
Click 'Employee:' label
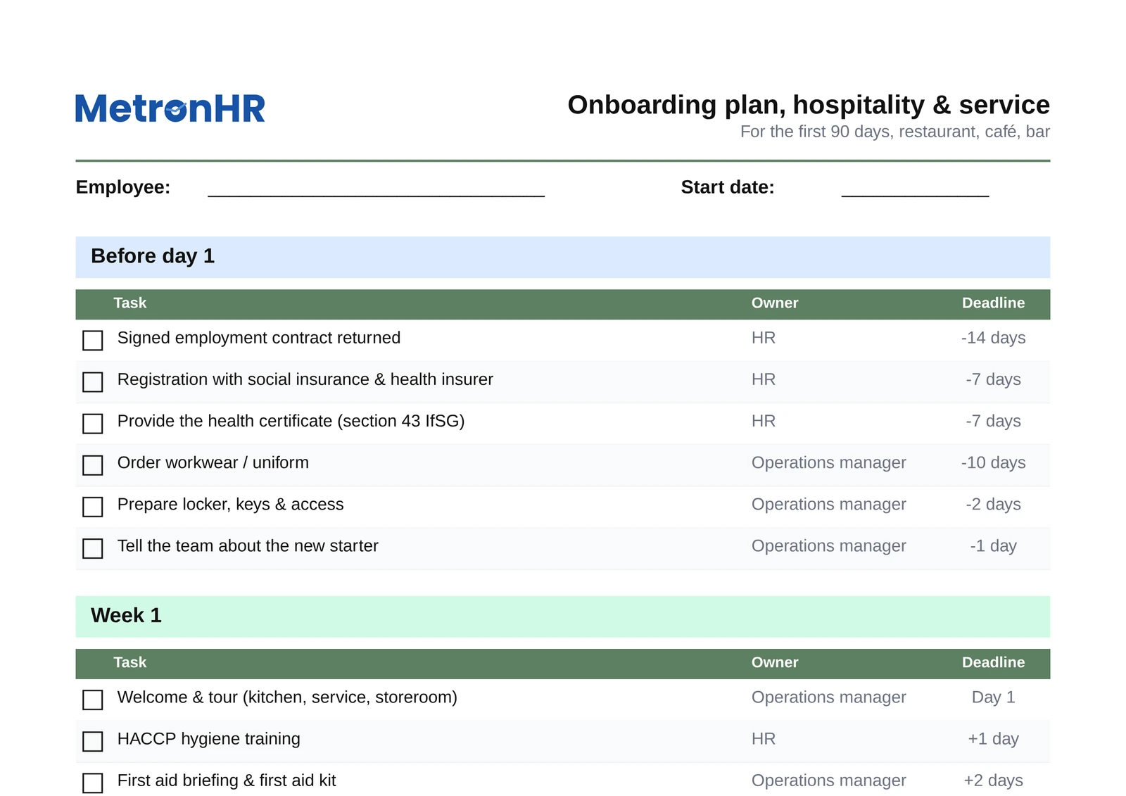click(x=123, y=187)
